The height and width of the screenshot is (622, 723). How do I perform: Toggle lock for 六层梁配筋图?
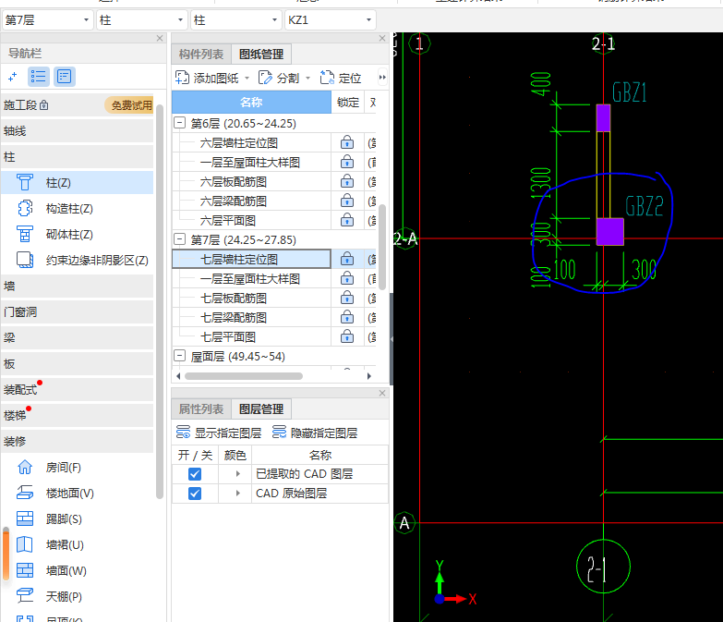point(347,201)
